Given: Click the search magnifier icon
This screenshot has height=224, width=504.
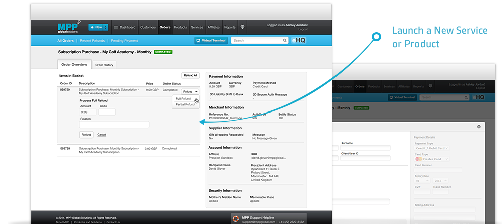Looking at the screenshot, I should point(285,40).
